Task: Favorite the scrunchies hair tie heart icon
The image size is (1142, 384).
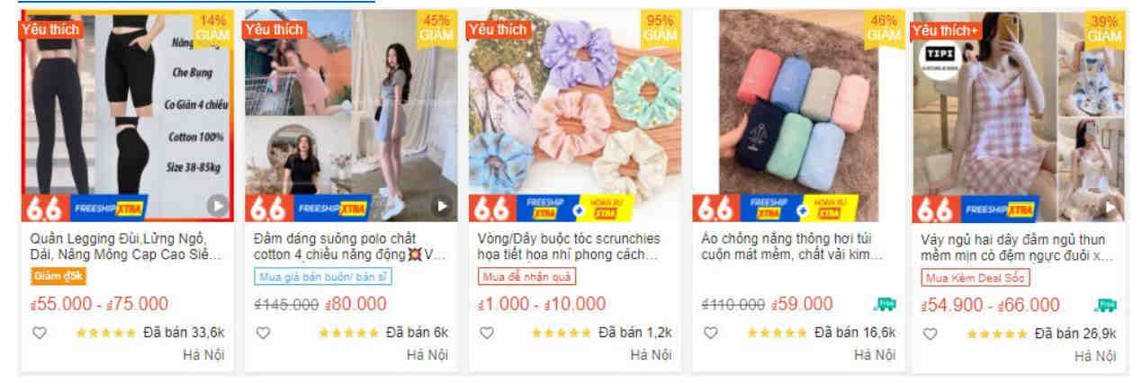Action: [x=486, y=333]
